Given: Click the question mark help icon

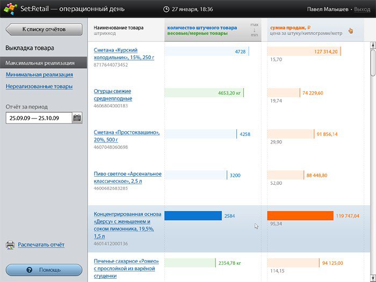Looking at the screenshot, I should (29, 270).
